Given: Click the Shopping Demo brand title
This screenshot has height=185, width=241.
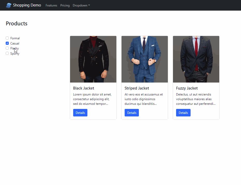Looking at the screenshot, I should (x=27, y=5).
